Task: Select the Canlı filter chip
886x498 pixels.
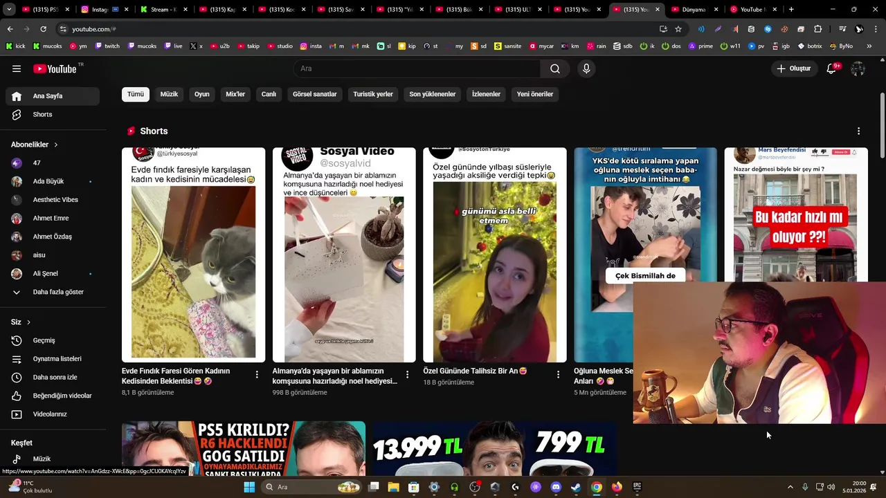Action: click(x=269, y=94)
